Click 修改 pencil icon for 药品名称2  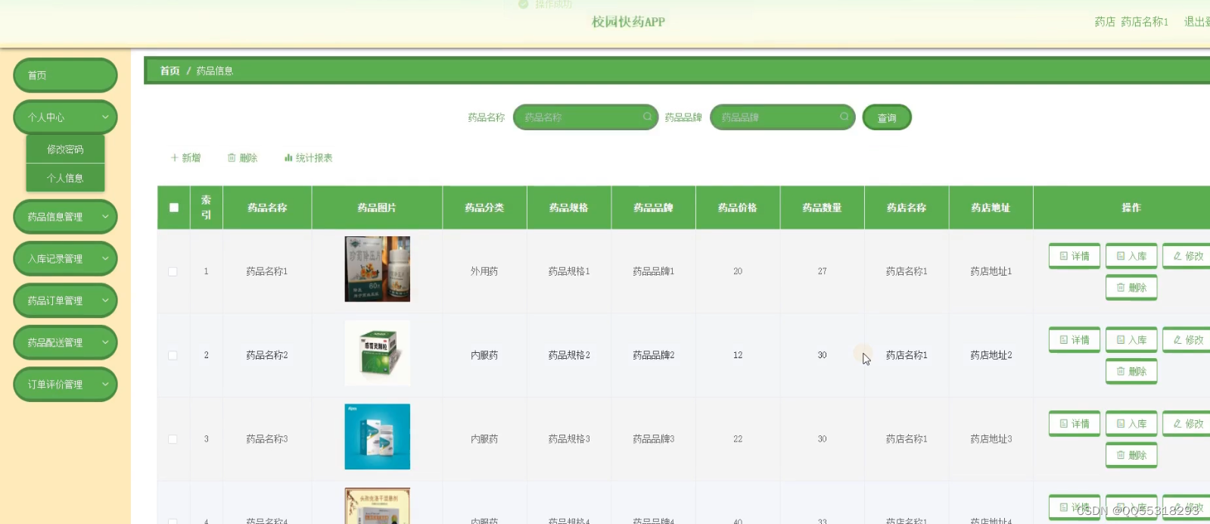pos(1177,340)
